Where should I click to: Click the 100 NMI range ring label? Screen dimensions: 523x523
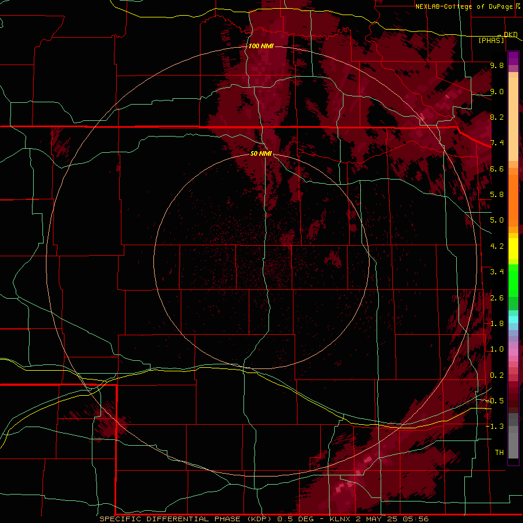(x=261, y=46)
